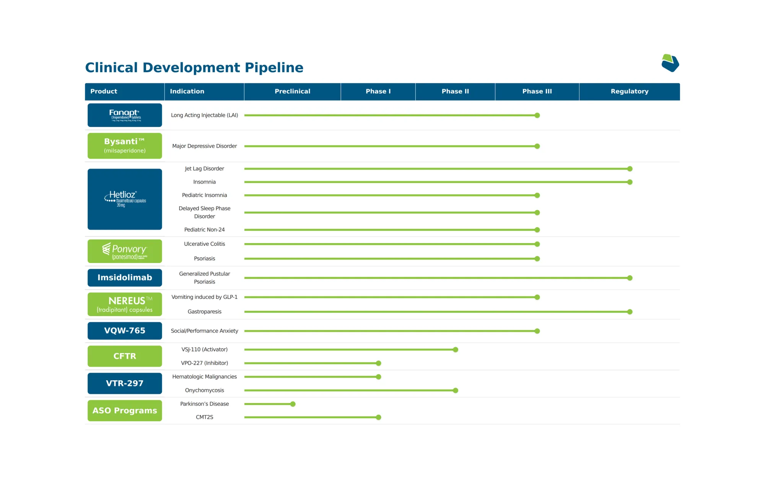Click the Jet Lag Disorder progress endpoint
This screenshot has height=482, width=765.
[630, 169]
